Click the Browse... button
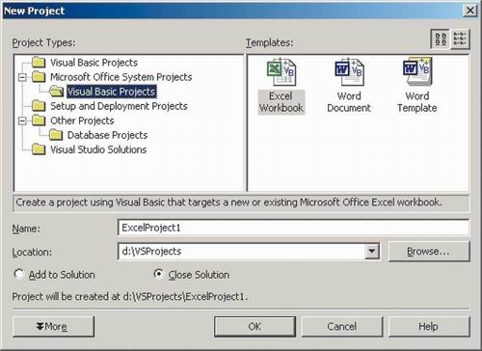The image size is (482, 351). [429, 252]
